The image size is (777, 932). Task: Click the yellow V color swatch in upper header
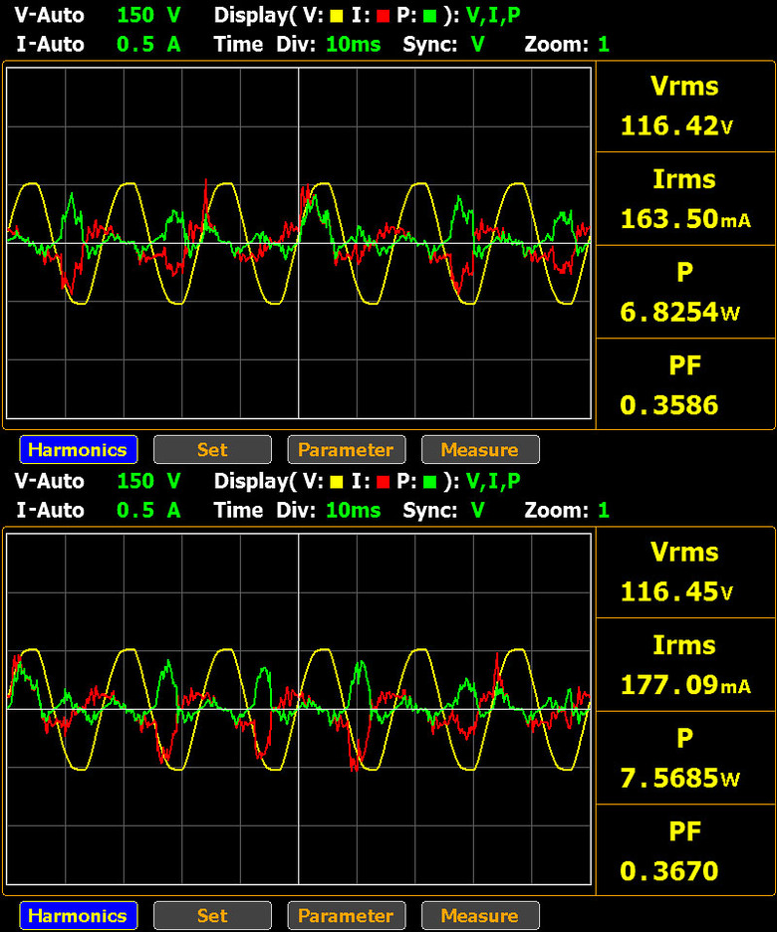tap(337, 16)
